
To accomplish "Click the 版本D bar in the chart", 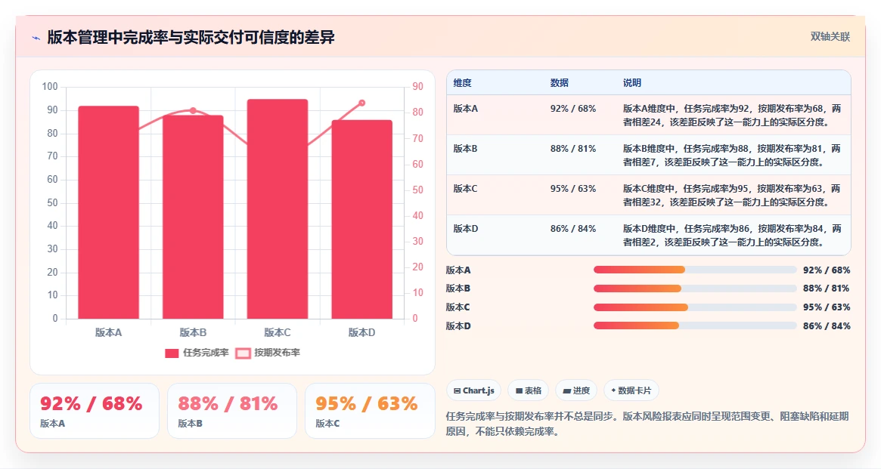I will point(361,219).
